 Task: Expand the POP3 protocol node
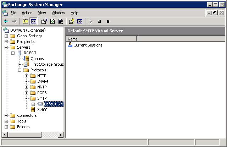click(x=26, y=93)
